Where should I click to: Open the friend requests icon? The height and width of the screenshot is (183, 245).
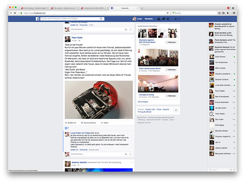coord(159,19)
